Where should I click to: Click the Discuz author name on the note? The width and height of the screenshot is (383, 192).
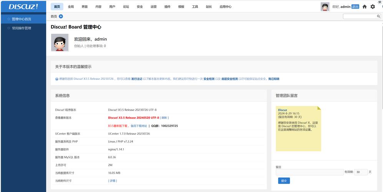pyautogui.click(x=282, y=110)
